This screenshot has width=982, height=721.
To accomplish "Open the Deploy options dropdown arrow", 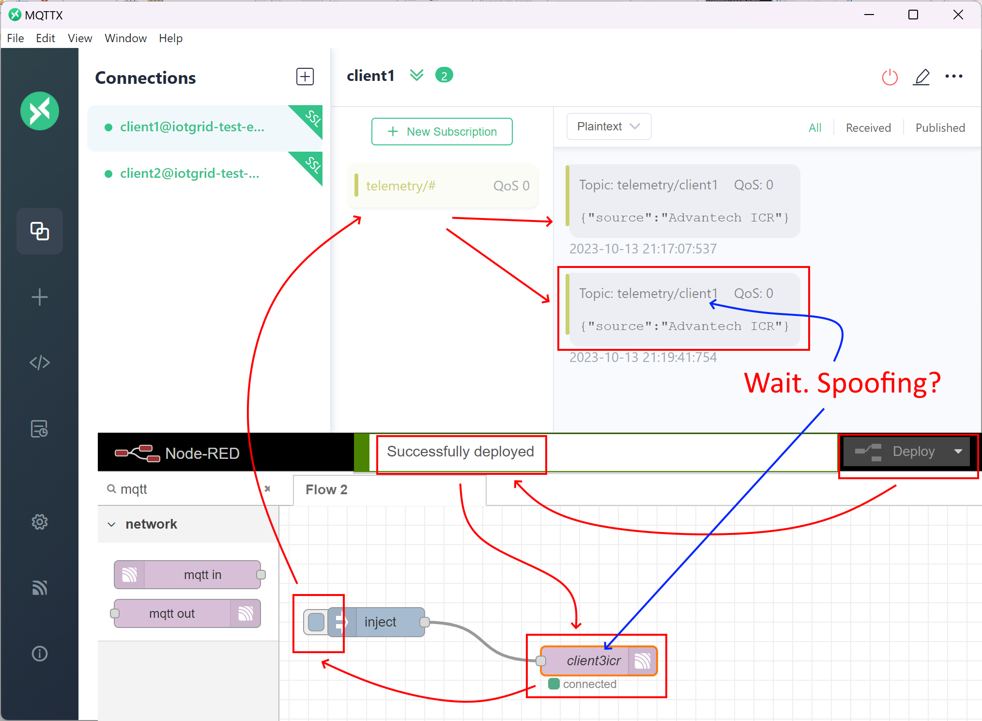I will click(x=958, y=452).
